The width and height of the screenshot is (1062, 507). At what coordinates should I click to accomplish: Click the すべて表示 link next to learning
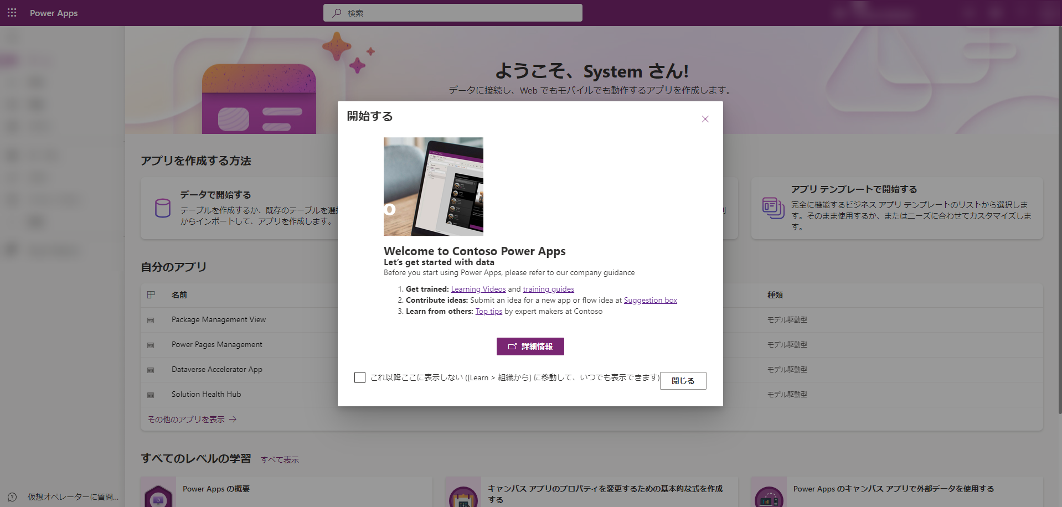point(280,460)
